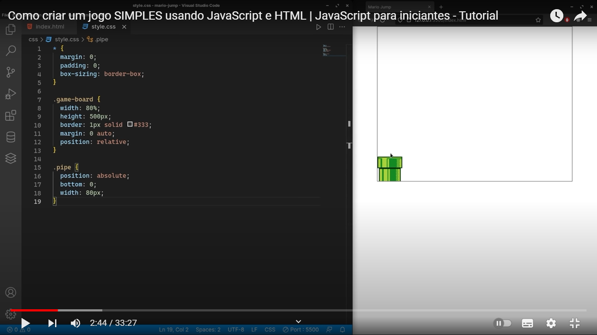Show errors and warnings count

pos(18,330)
